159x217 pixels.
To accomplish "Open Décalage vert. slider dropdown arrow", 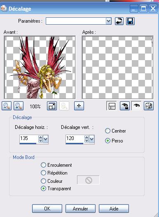I will click(x=92, y=139).
